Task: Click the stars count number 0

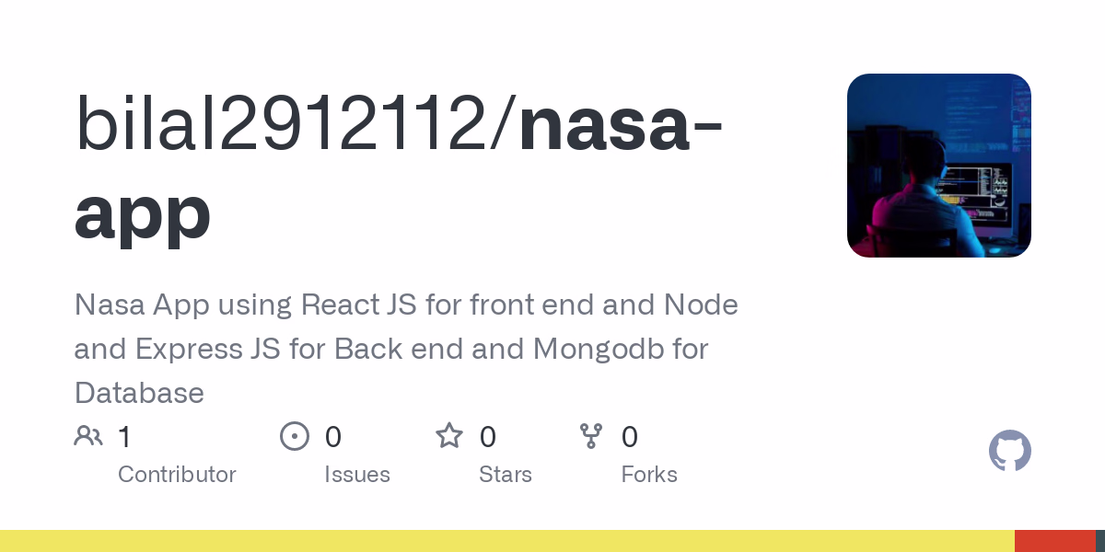Action: tap(487, 437)
